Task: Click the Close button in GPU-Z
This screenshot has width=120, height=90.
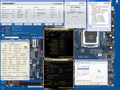Action: tap(26, 75)
